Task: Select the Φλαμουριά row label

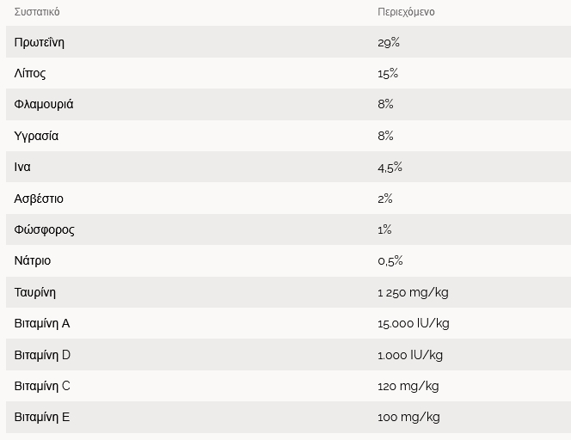Action: (44, 105)
